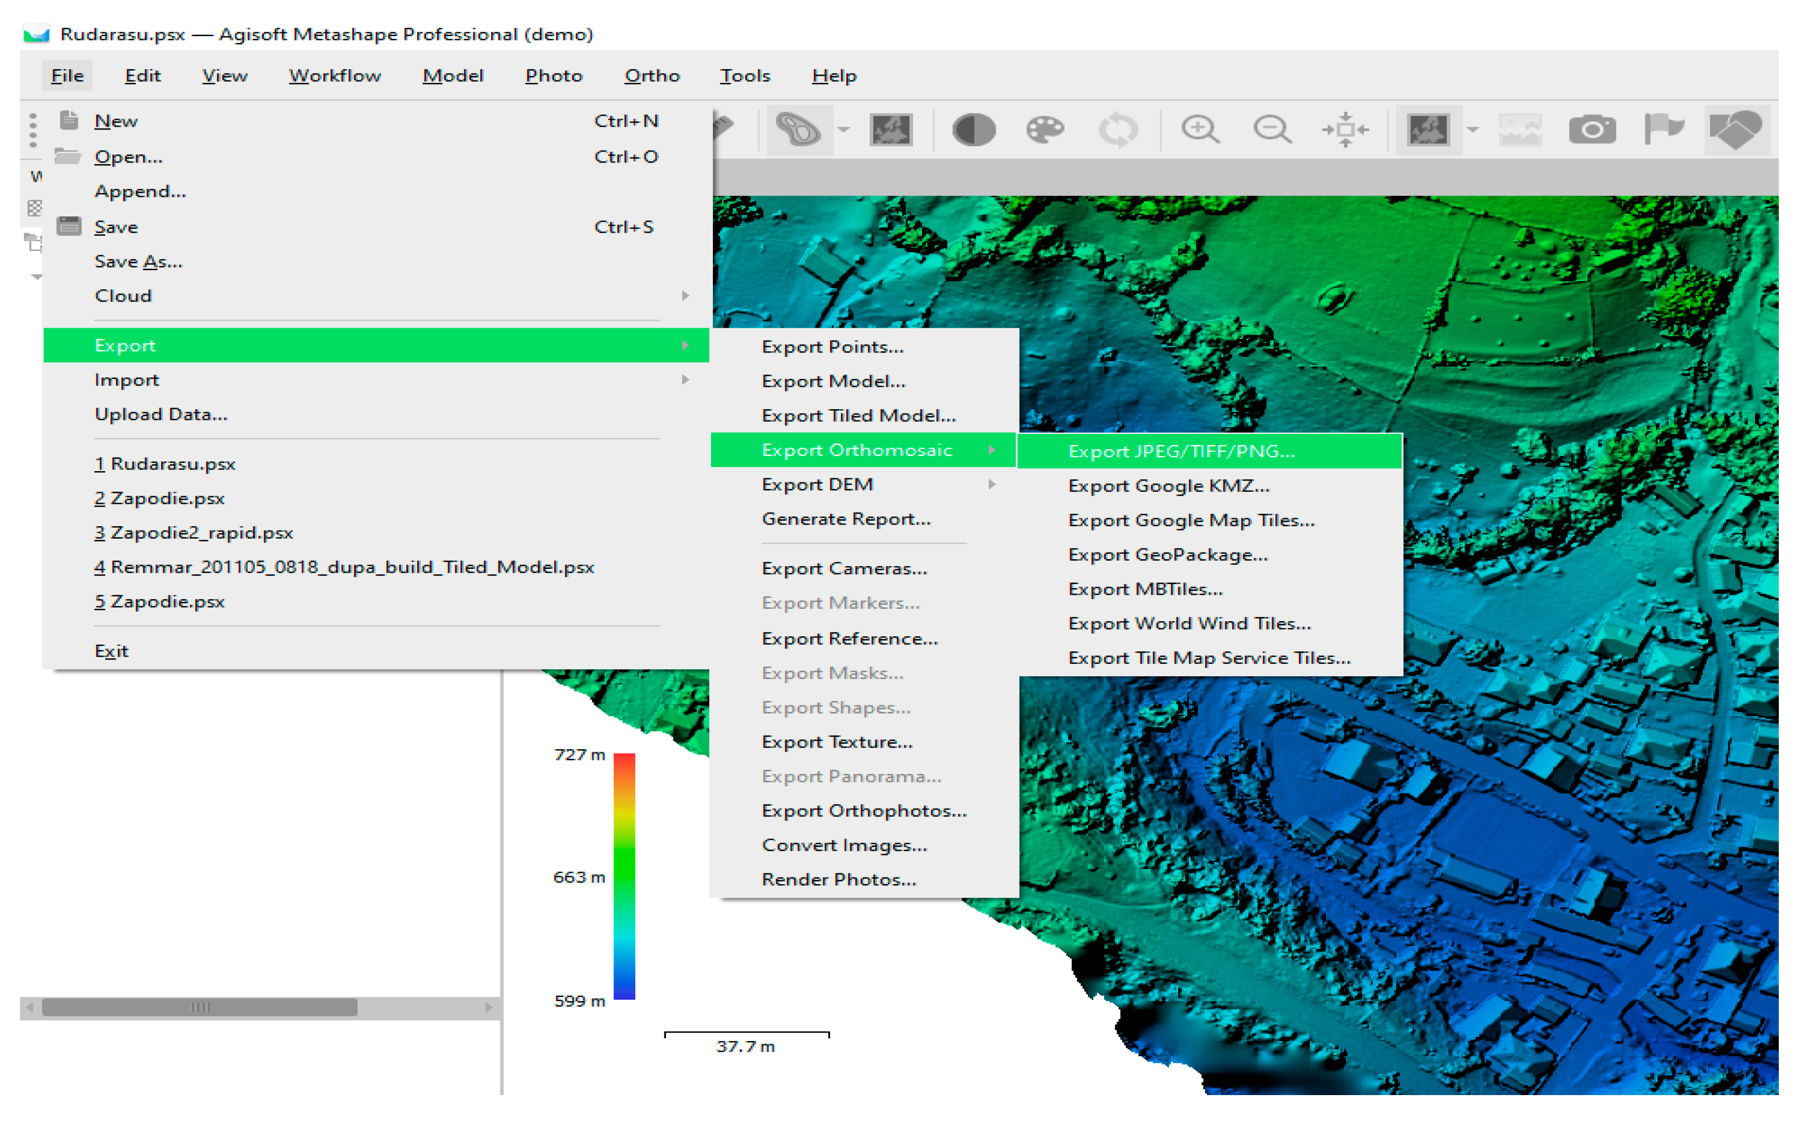Click the DEM contour view mode icon

[x=798, y=130]
